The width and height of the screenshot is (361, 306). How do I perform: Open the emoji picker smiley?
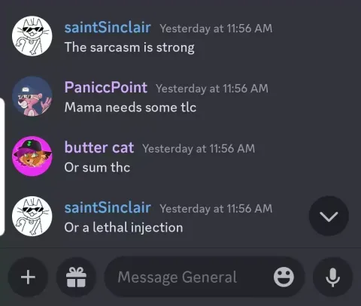(x=284, y=277)
